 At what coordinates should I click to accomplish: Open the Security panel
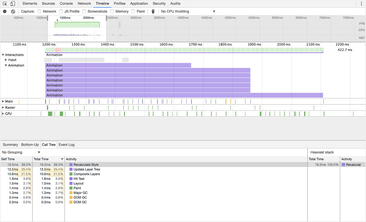[x=159, y=4]
